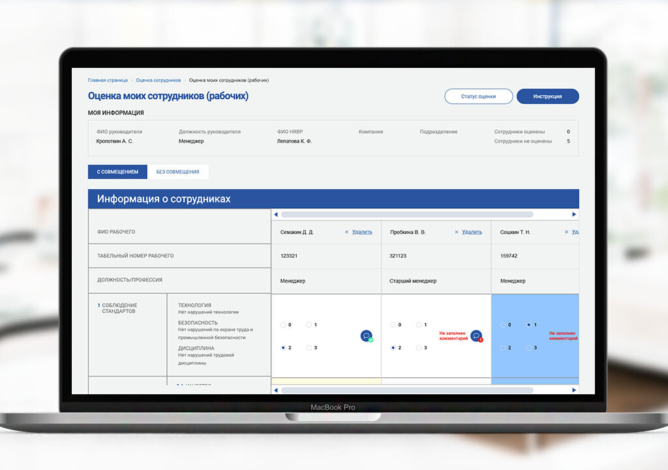Select rating 1 for Сошкин Т. Н.
The width and height of the screenshot is (668, 470).
[x=528, y=325]
